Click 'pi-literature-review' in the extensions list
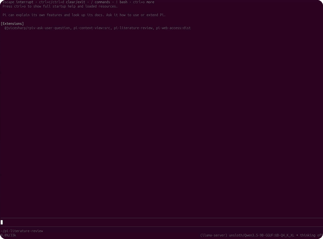This screenshot has width=323, height=239. tap(133, 28)
